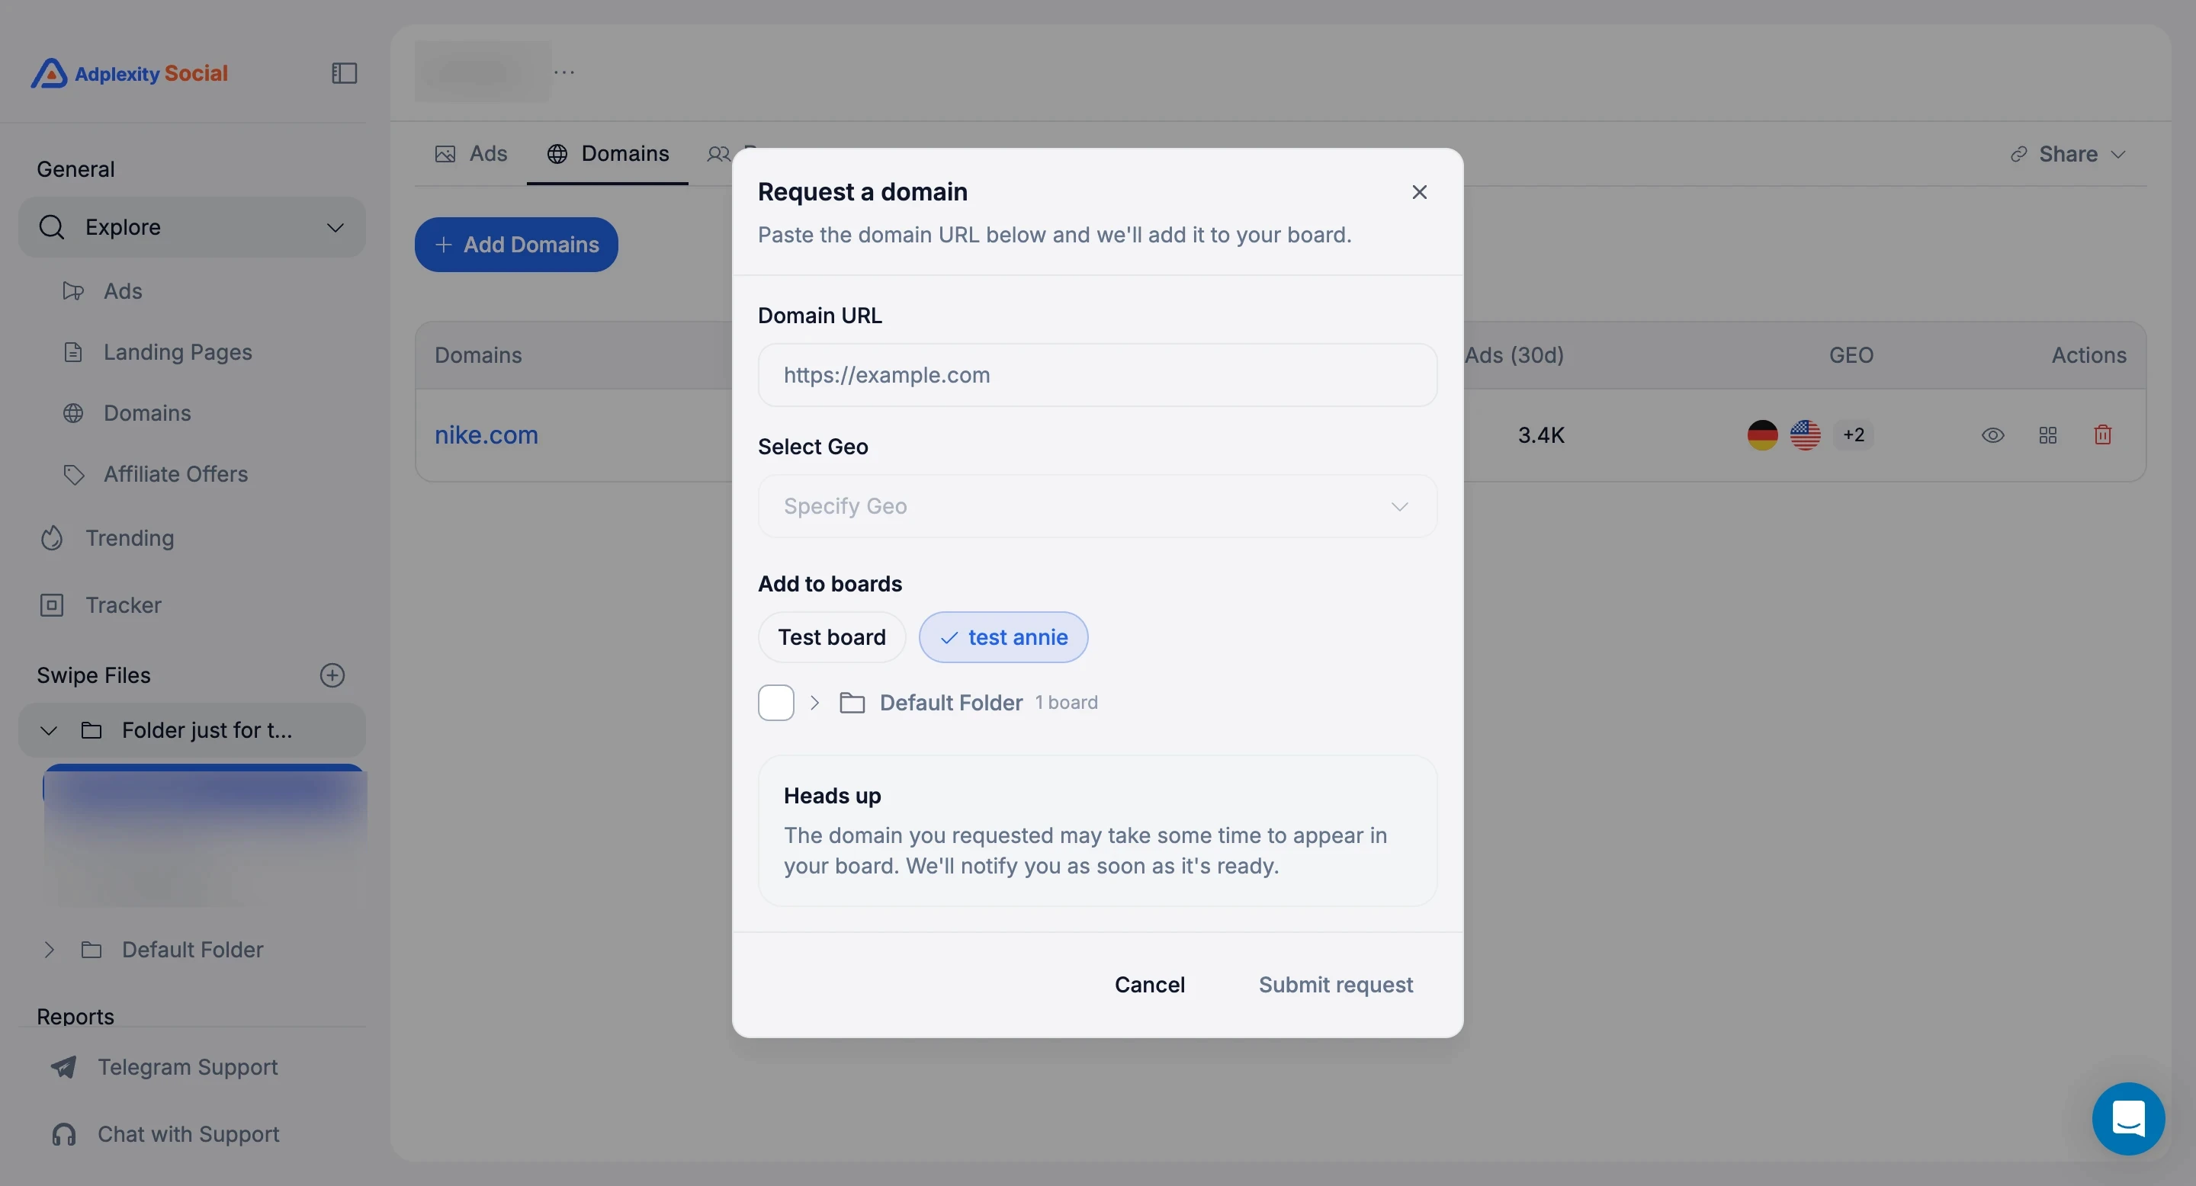Open the Specify Geo dropdown

pos(1096,506)
